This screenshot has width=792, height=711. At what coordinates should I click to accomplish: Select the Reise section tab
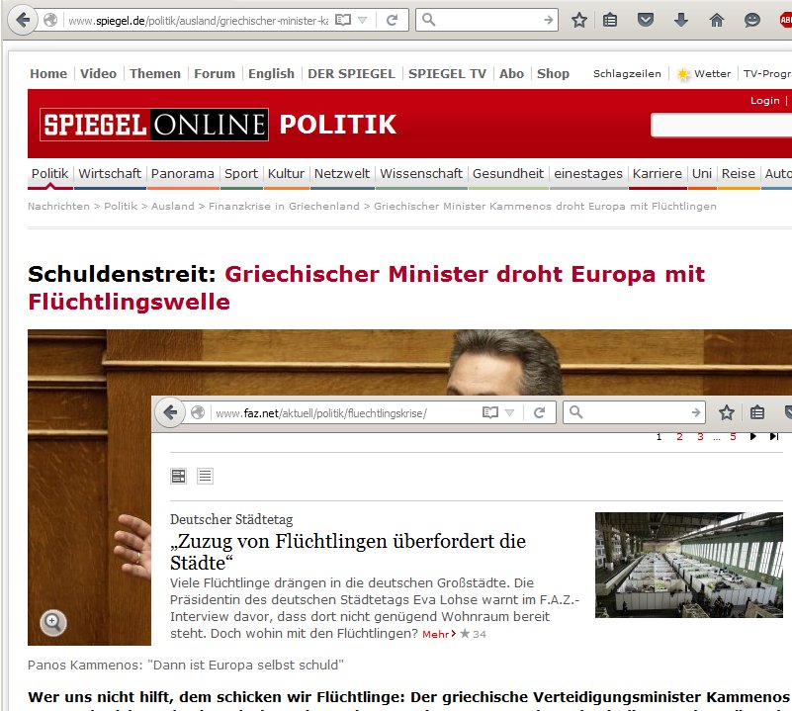738,174
